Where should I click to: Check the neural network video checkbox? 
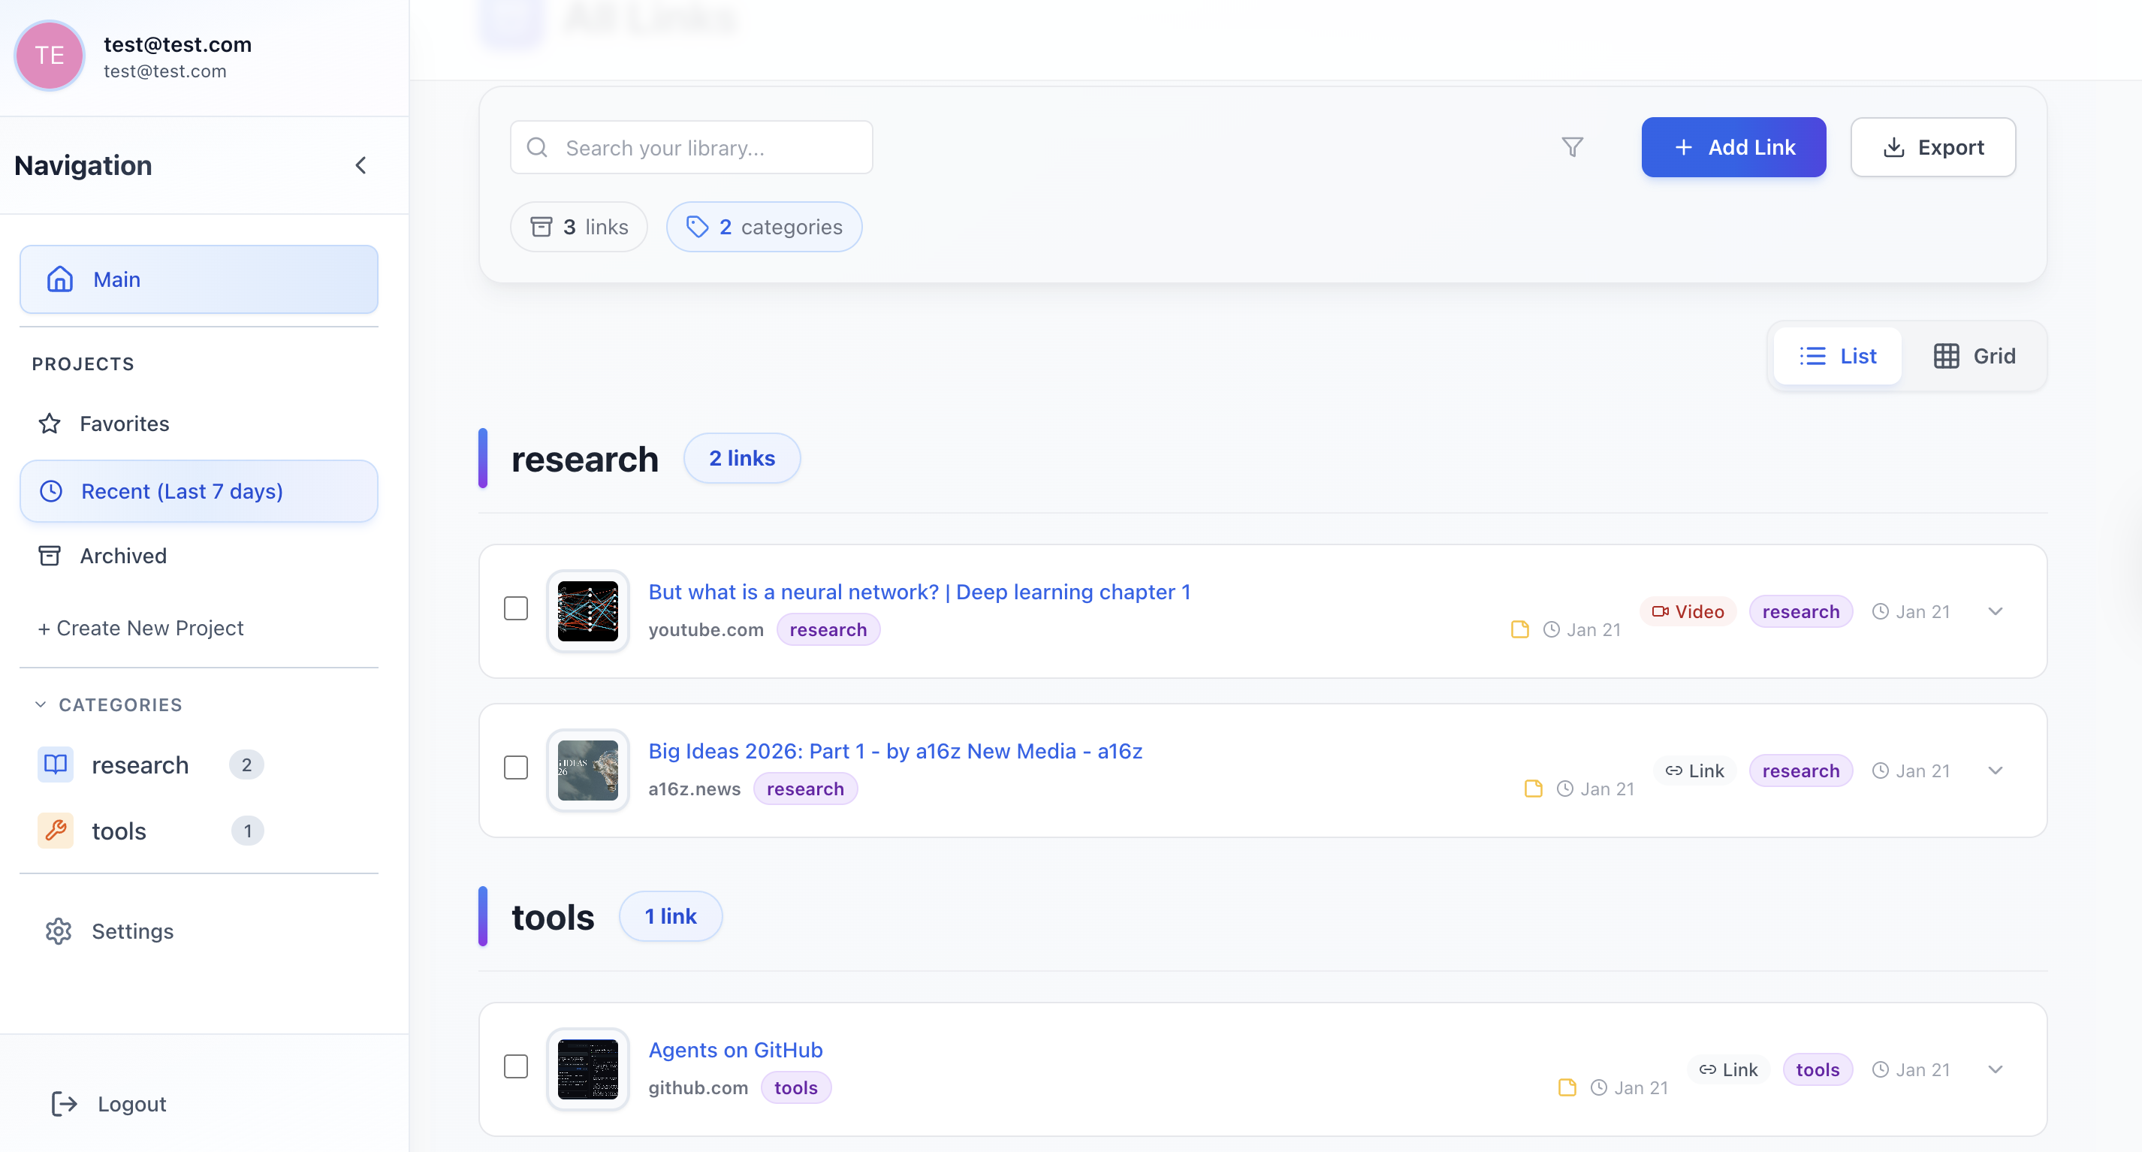515,608
